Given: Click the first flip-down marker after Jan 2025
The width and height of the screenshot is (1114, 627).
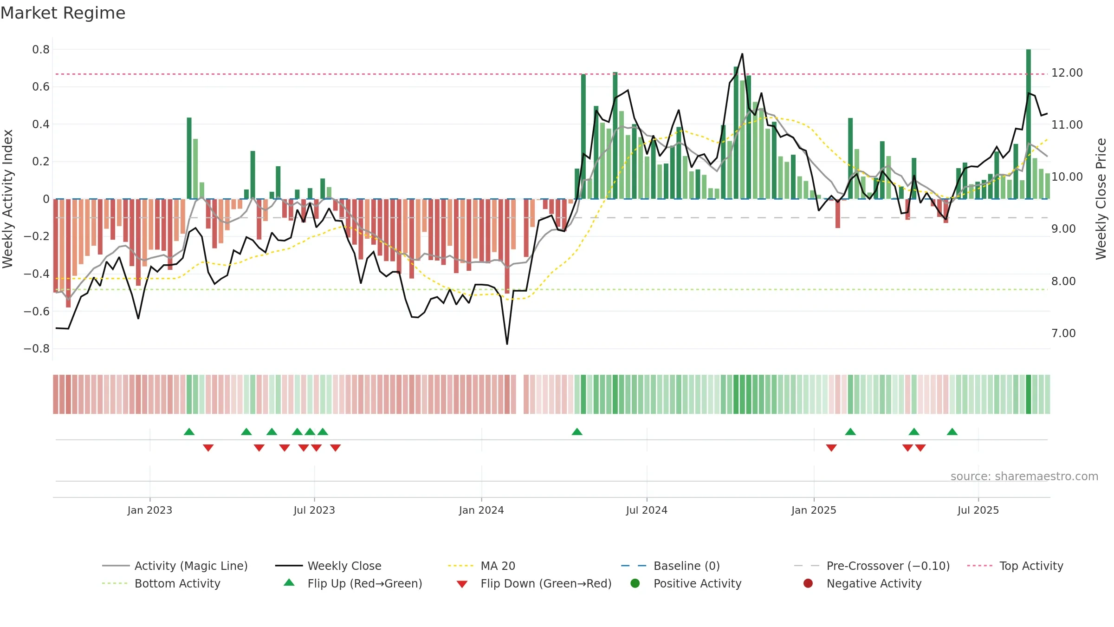Looking at the screenshot, I should pyautogui.click(x=831, y=448).
